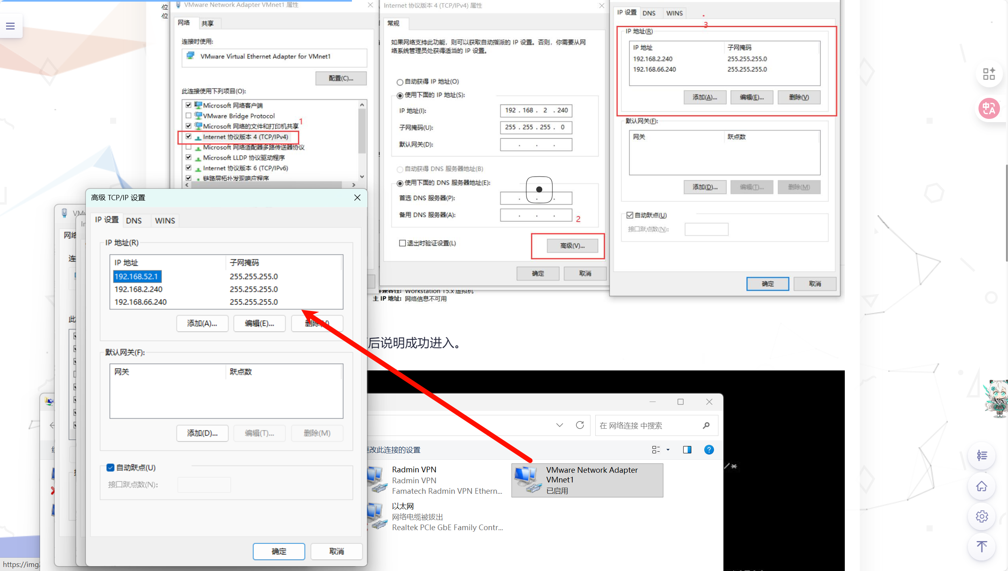Enable the VMware Bridge Protocol checkbox

click(189, 115)
